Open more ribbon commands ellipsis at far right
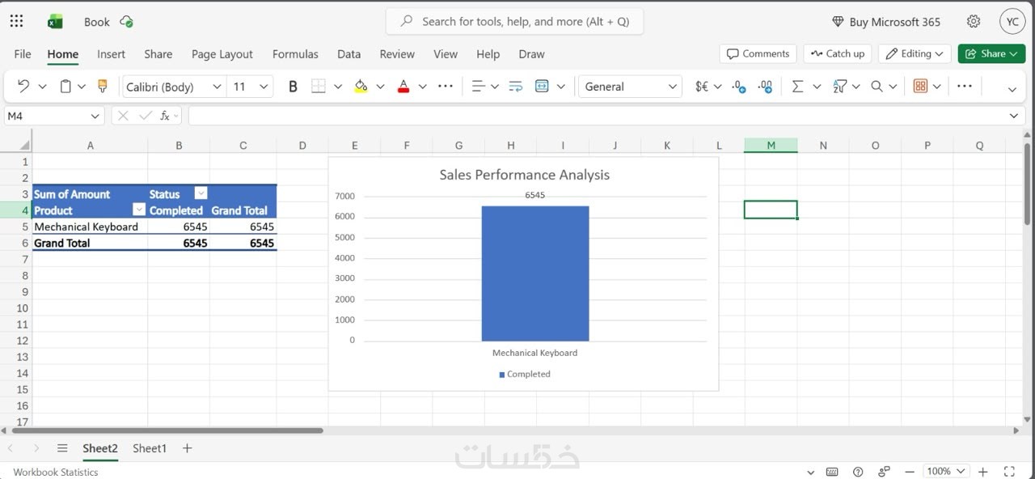 pos(965,86)
